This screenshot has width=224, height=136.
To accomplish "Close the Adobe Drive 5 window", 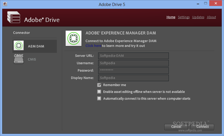I will tap(216, 3).
